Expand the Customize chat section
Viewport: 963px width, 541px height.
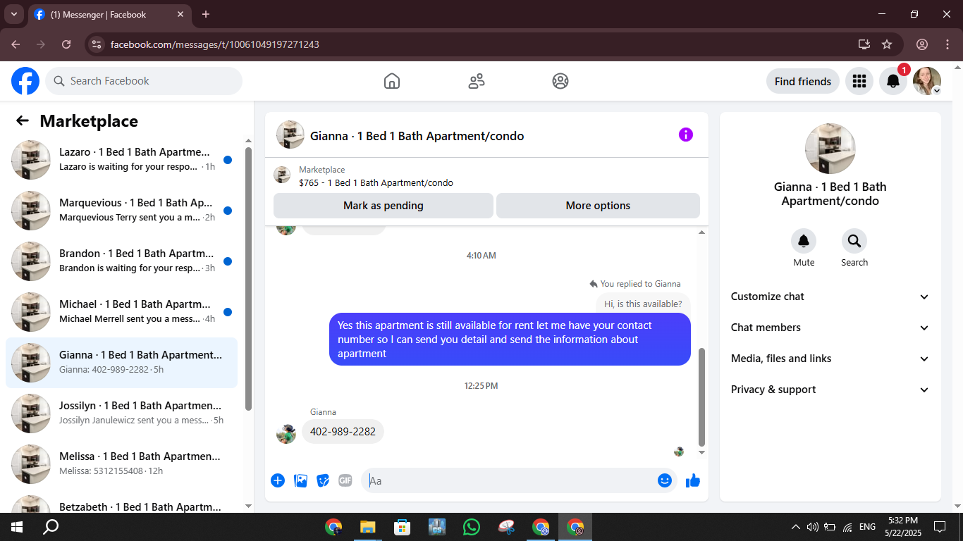click(830, 297)
